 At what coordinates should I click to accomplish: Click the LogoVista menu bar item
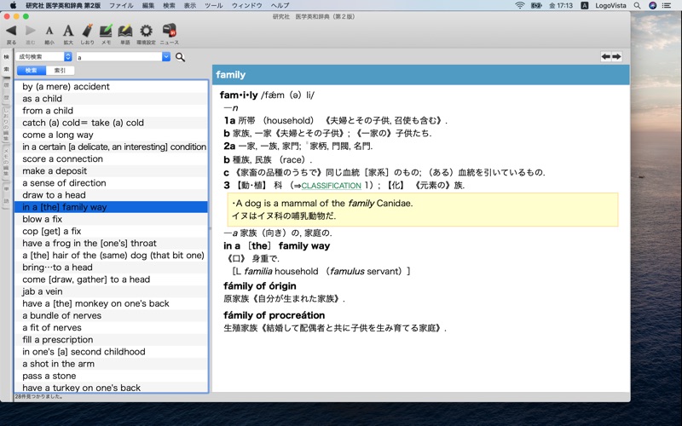[x=610, y=5]
